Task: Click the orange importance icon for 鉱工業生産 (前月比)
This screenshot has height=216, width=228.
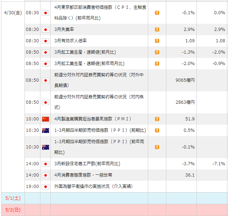Action: coord(157,52)
